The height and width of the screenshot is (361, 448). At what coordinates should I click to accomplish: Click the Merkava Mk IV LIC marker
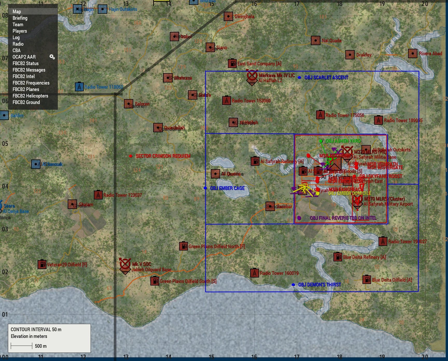tap(252, 75)
